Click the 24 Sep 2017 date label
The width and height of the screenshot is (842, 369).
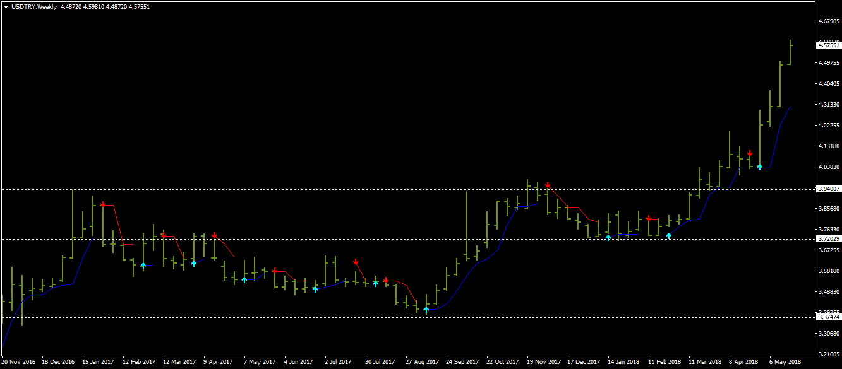464,363
